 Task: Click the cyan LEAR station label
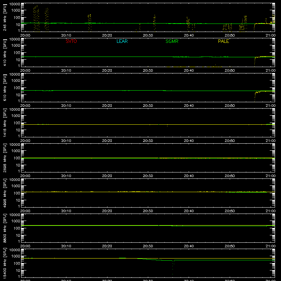122,41
